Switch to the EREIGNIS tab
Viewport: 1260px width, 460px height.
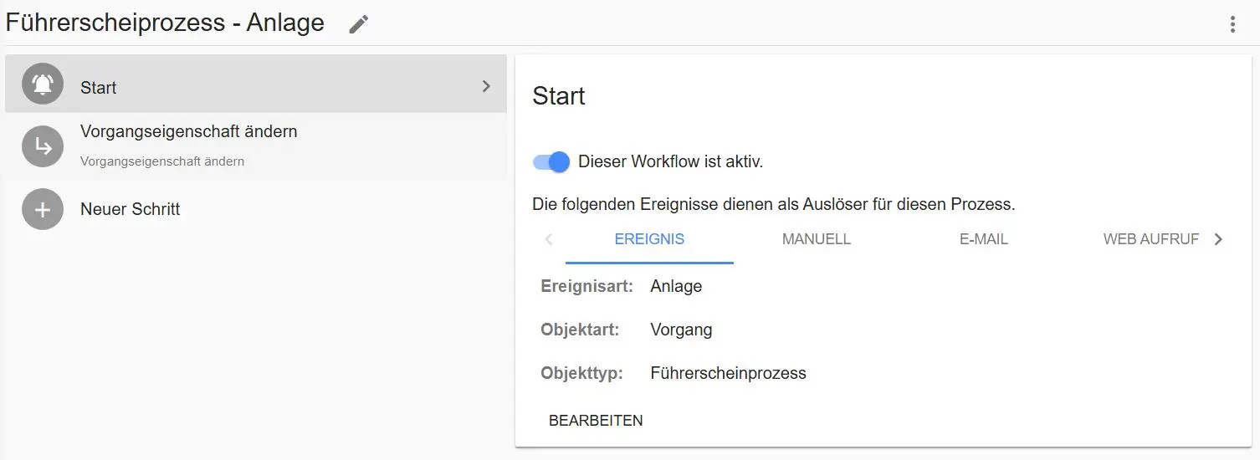[x=649, y=239]
